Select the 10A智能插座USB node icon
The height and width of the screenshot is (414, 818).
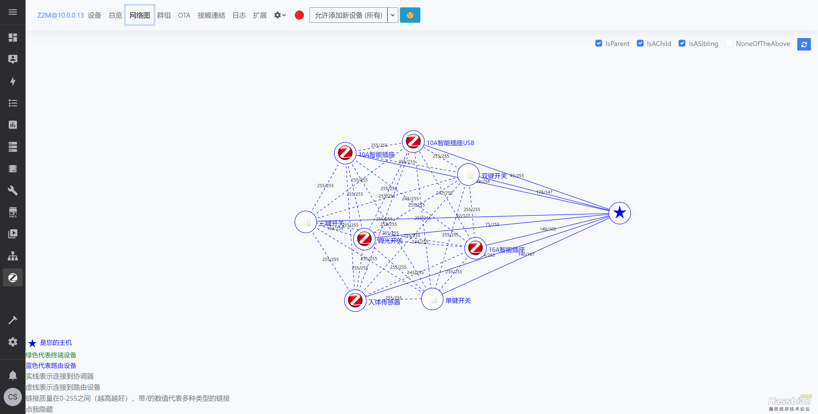click(413, 141)
